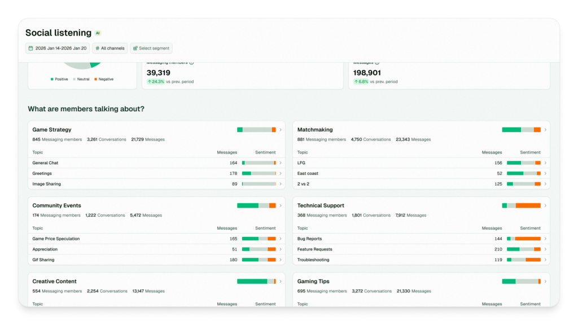
Task: Click the AI badge next to Social listening
Action: pyautogui.click(x=98, y=33)
